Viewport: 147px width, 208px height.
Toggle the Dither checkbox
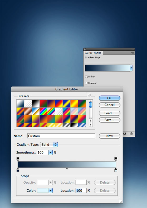(86, 77)
